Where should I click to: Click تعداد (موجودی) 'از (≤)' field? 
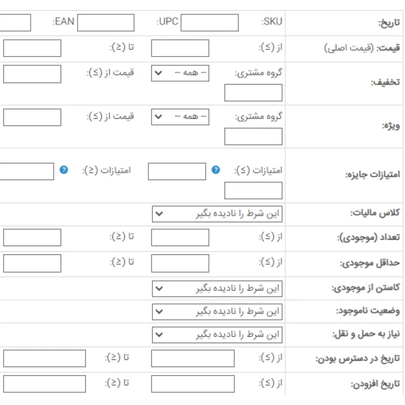click(x=180, y=237)
